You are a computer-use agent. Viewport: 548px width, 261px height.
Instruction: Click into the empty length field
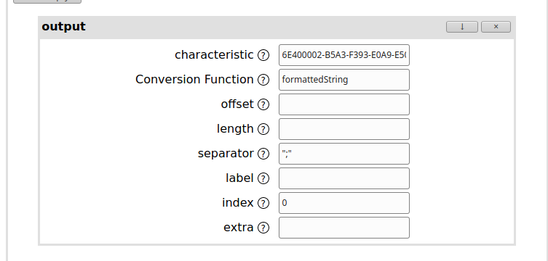(344, 129)
